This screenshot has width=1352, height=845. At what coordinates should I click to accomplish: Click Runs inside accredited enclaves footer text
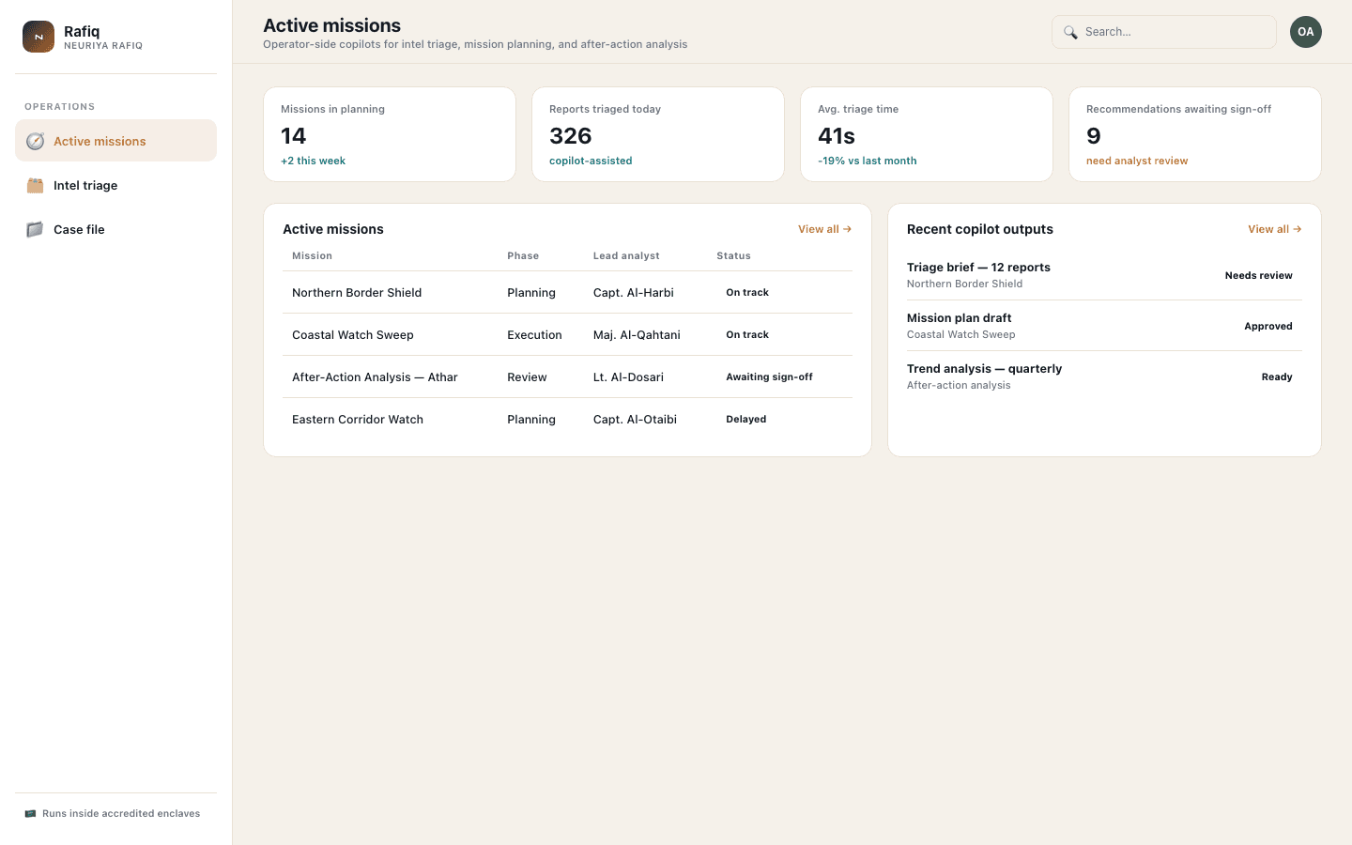click(121, 813)
